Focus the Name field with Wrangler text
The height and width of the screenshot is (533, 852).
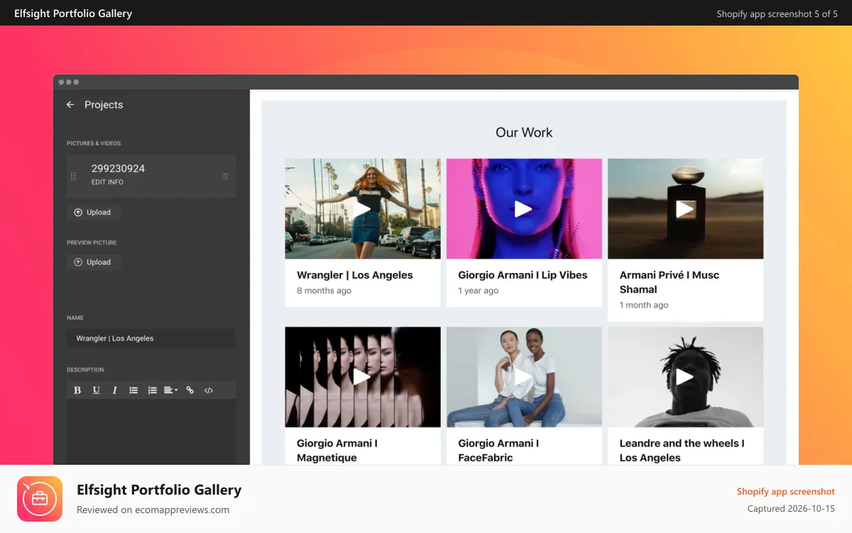click(151, 338)
